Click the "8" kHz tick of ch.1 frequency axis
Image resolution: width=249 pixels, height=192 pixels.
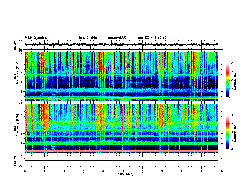pyautogui.click(x=22, y=62)
